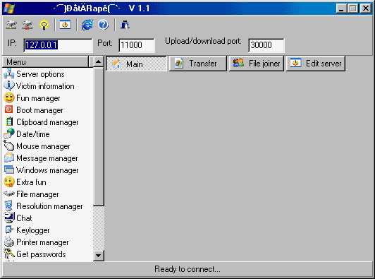The width and height of the screenshot is (375, 279).
Task: Select Victim information text in menu
Action: pyautogui.click(x=45, y=86)
